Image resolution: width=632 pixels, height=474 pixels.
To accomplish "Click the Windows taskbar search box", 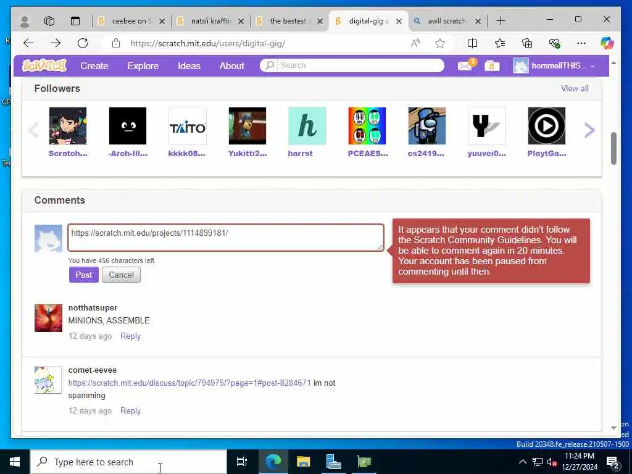I will [x=128, y=462].
